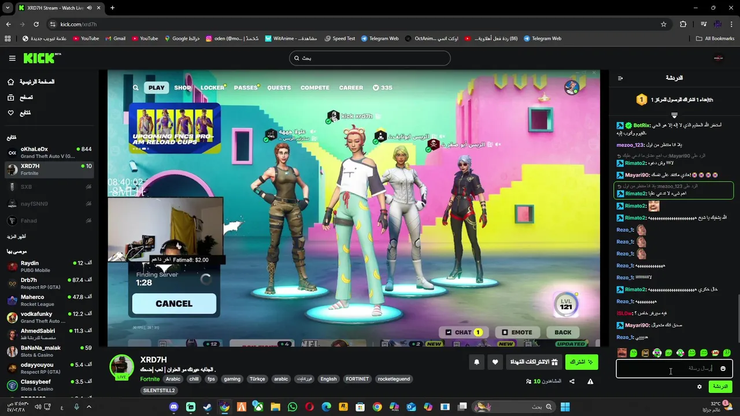This screenshot has height=416, width=740.
Task: Select the rocketleguend tag
Action: pyautogui.click(x=394, y=379)
